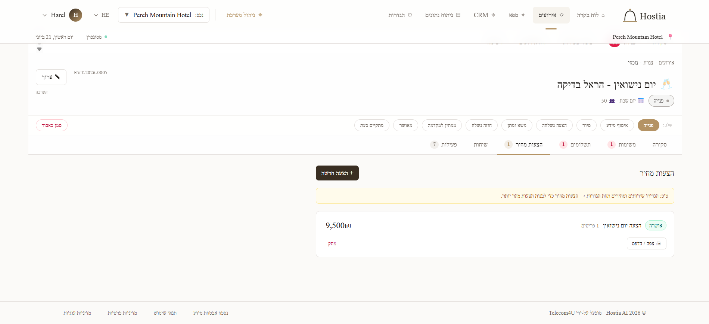Click the champagne glasses event icon
The width and height of the screenshot is (709, 324).
coord(666,84)
